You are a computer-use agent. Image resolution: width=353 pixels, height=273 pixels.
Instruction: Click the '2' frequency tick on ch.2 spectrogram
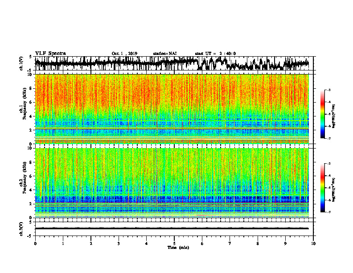[31, 204]
